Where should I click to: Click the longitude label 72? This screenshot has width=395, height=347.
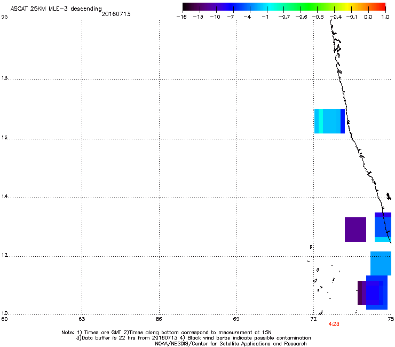[313, 319]
